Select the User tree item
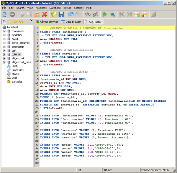Viewport: 177px width, 173px height. coord(14,78)
